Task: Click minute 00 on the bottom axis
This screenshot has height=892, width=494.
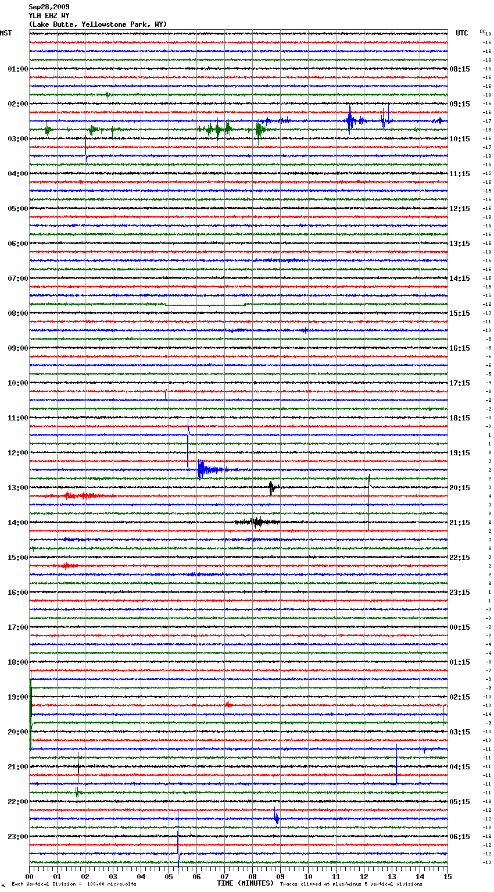Action: coord(30,876)
